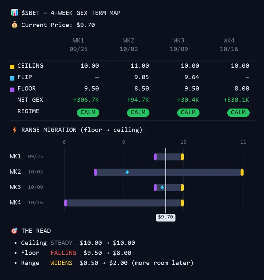Click the yellow WIDENS range label
The width and height of the screenshot is (264, 280).
(x=61, y=263)
